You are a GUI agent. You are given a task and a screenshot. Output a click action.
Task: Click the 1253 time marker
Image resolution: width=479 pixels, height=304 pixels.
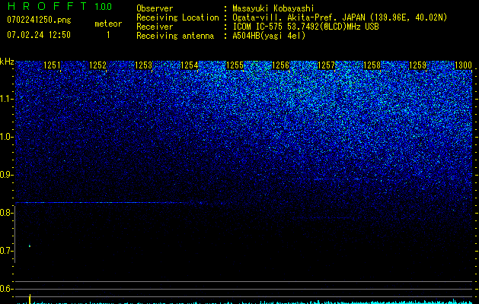point(144,65)
